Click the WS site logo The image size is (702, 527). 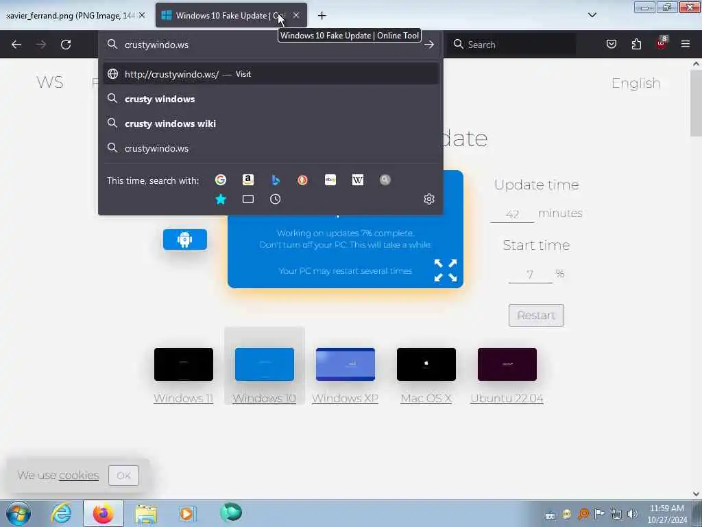coord(50,82)
